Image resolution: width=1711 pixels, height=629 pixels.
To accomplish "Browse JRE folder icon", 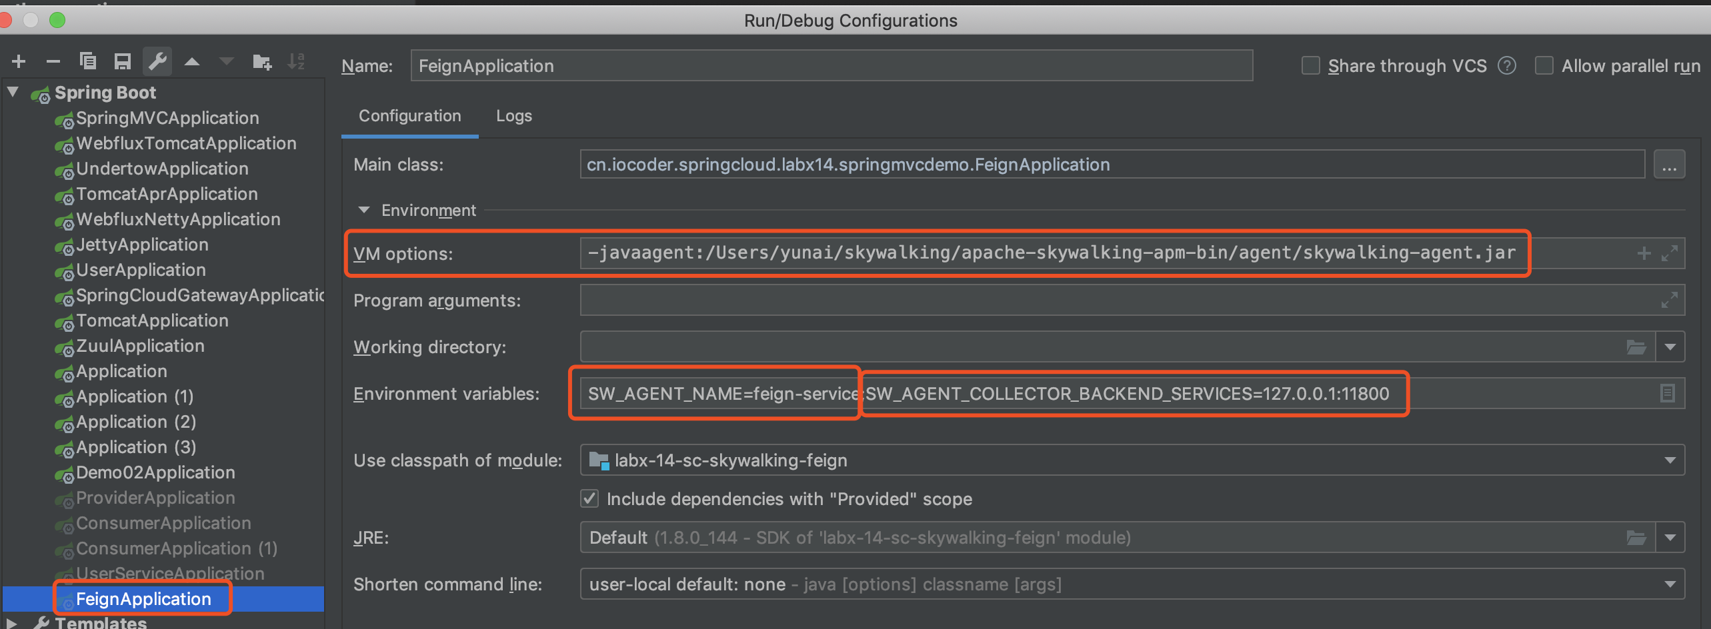I will (1636, 538).
